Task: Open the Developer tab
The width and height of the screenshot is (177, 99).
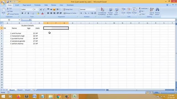Action: click(70, 5)
